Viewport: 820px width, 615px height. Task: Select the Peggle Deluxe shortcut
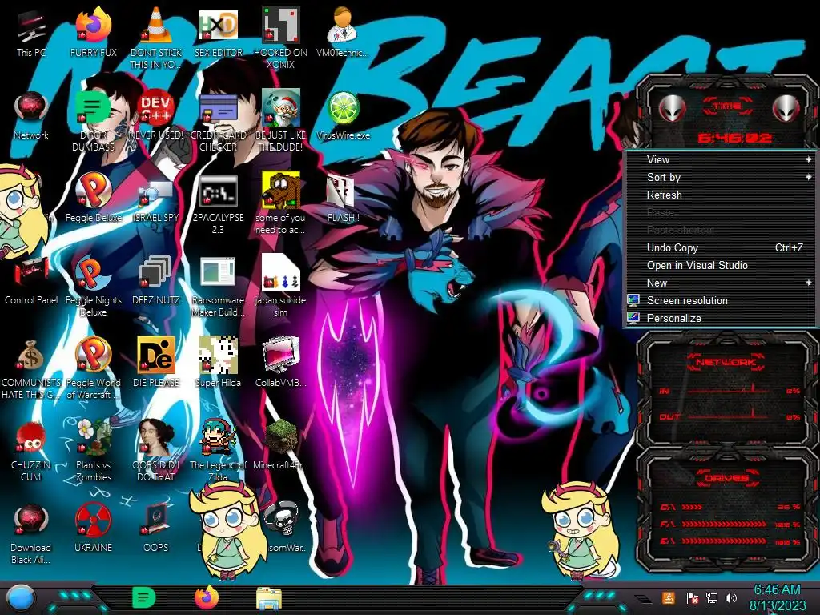coord(93,191)
